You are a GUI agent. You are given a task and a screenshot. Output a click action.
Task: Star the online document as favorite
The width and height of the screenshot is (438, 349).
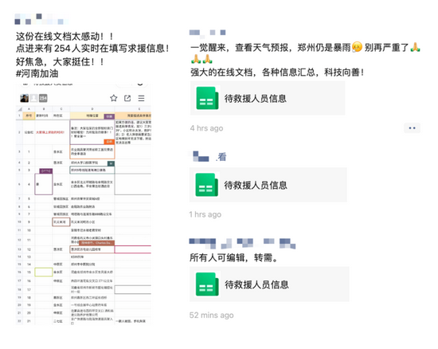click(x=113, y=98)
